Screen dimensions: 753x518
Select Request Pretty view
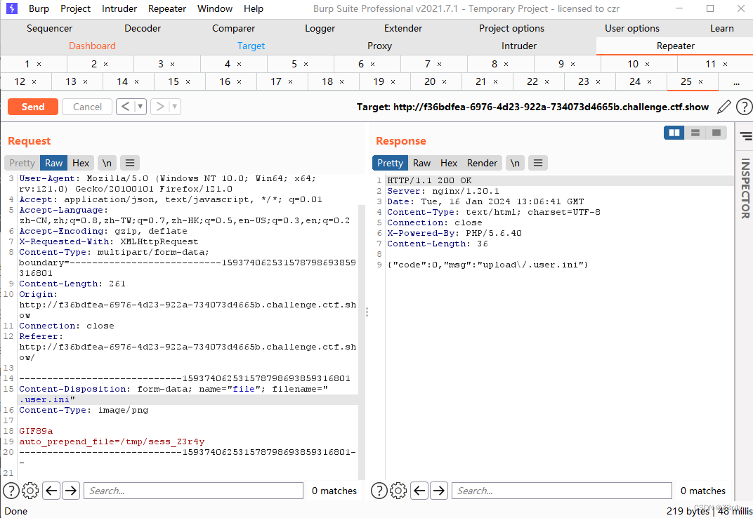point(22,163)
